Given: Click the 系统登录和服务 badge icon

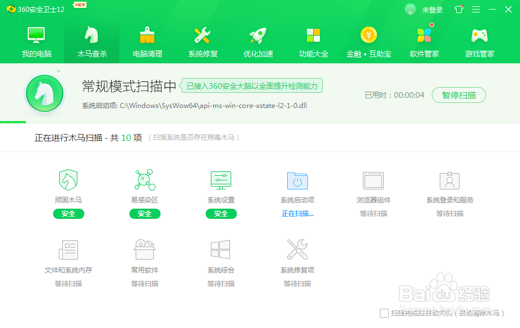Looking at the screenshot, I should click(x=450, y=180).
